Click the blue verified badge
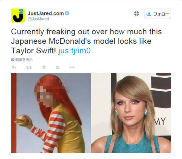 tap(67, 13)
